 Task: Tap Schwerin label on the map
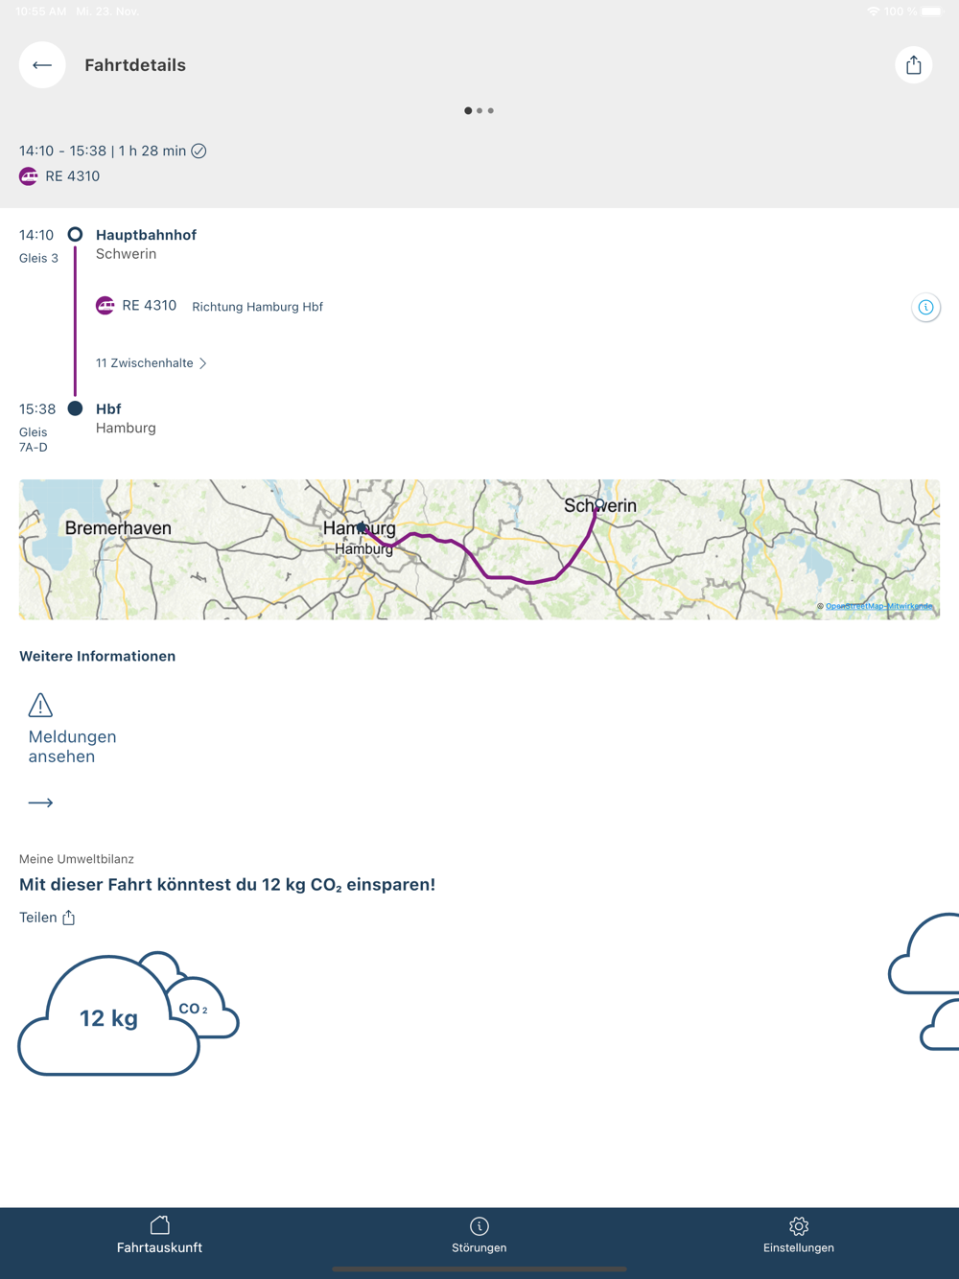click(x=600, y=505)
